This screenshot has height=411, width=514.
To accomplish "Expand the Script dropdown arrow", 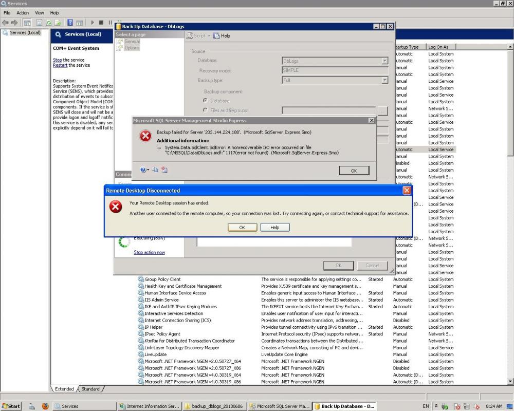I will (209, 36).
